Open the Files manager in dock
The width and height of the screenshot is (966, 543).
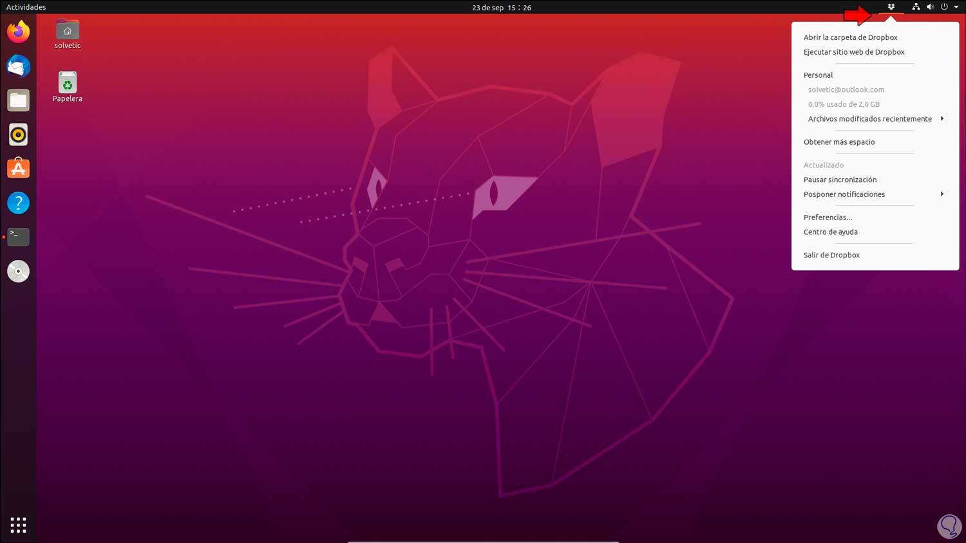[x=18, y=100]
